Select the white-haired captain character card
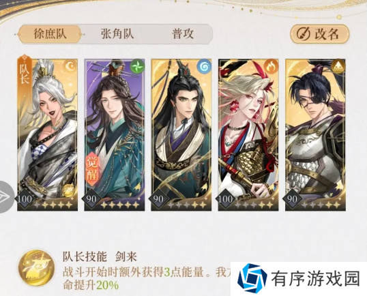This screenshot has width=367, height=296. tap(48, 135)
